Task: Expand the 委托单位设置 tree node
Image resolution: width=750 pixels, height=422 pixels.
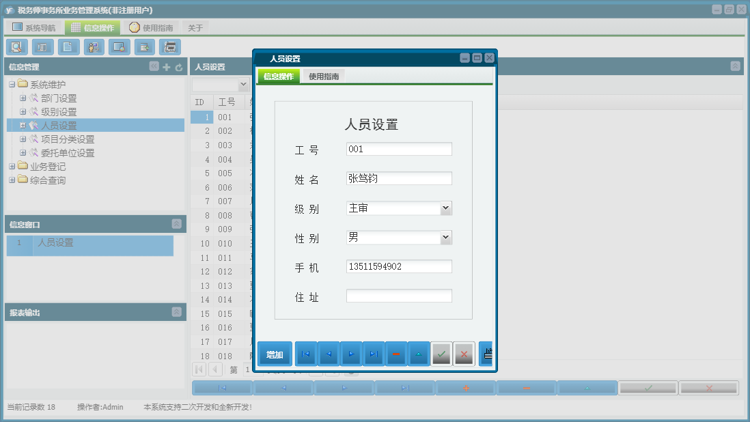Action: 23,153
